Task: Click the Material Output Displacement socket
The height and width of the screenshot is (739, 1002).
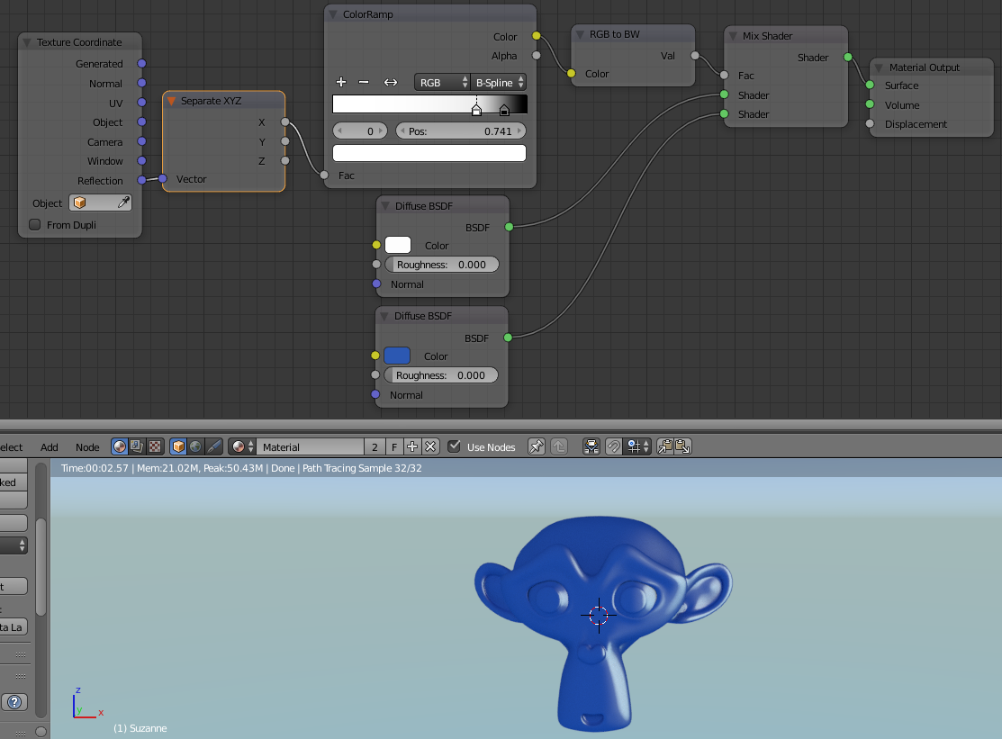Action: click(870, 123)
